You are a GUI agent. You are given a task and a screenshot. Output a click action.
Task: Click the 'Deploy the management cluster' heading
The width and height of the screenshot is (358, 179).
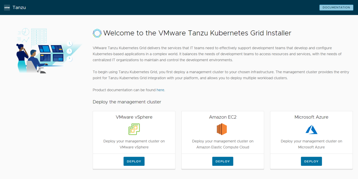[x=127, y=102]
